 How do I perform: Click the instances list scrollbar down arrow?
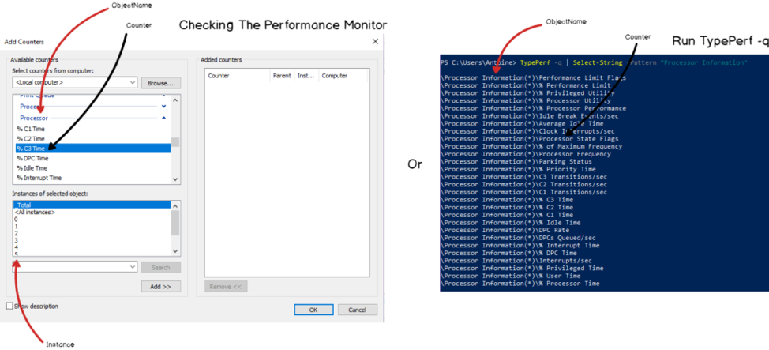(x=175, y=251)
